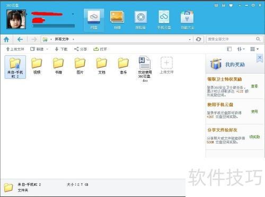This screenshot has width=265, height=197.
Task: Select the 来自-手机MI 2 folder
Action: (x=15, y=67)
